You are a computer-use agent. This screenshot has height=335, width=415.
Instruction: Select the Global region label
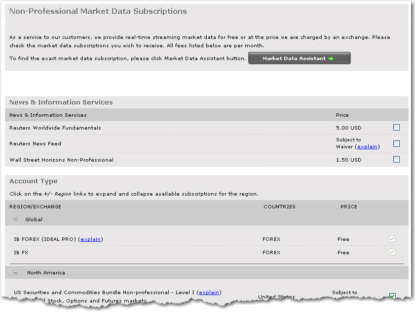point(34,220)
